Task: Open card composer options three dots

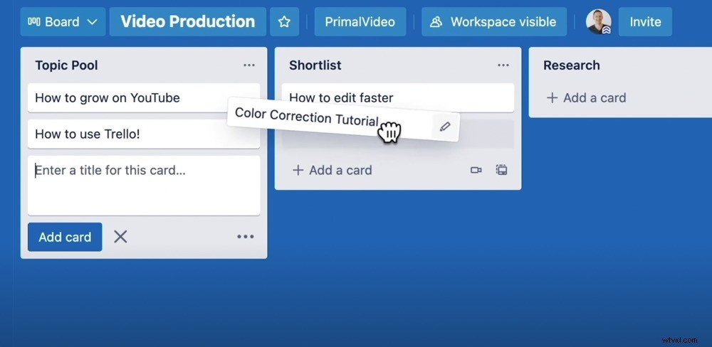Action: pyautogui.click(x=245, y=236)
